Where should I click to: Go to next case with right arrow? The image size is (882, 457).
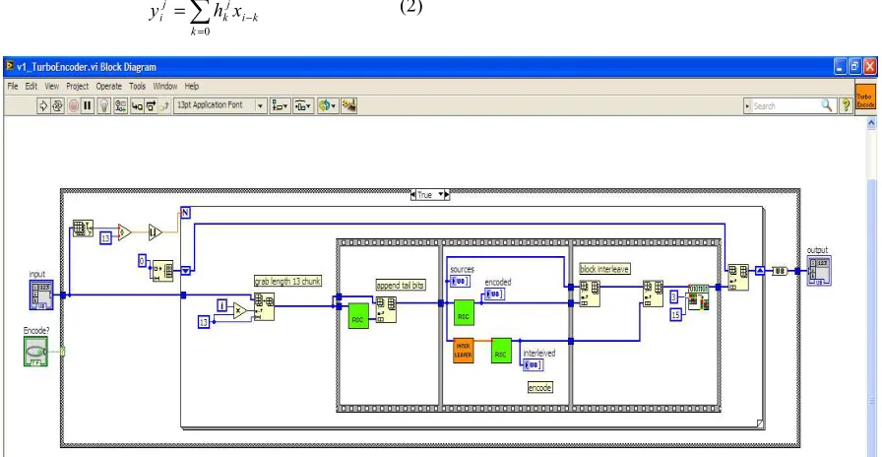pyautogui.click(x=447, y=195)
